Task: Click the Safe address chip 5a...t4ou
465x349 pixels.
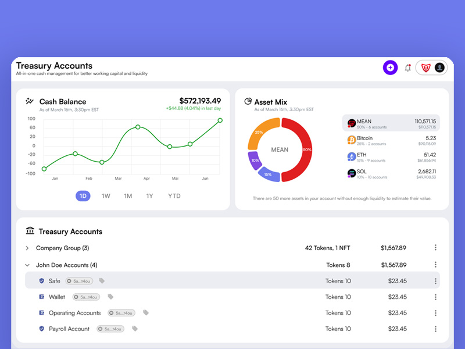Action: tap(79, 281)
